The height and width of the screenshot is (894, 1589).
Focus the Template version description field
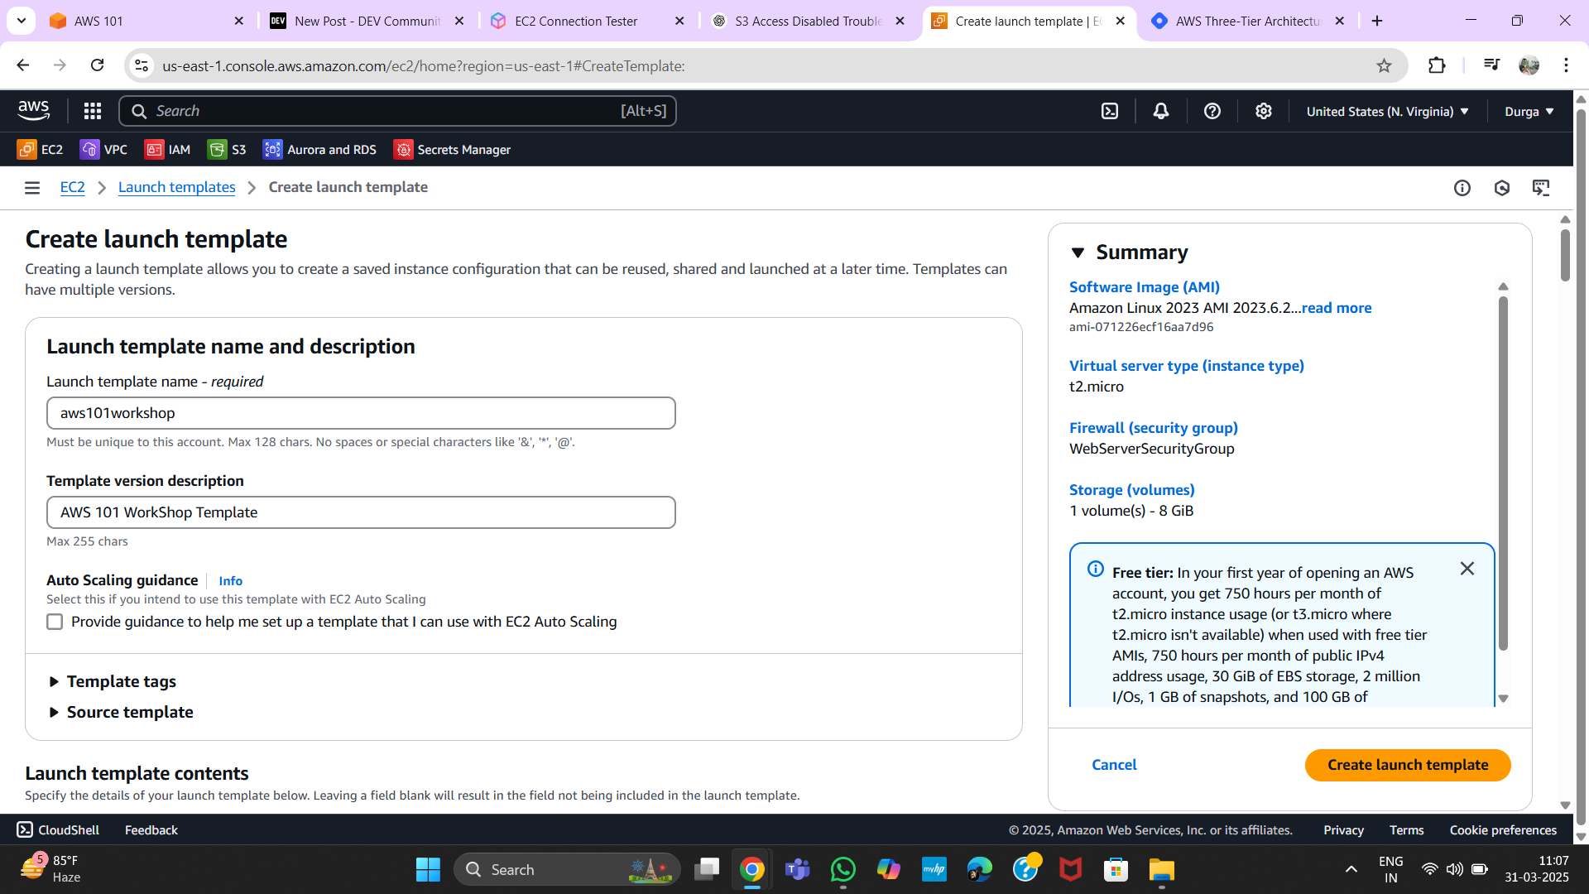tap(361, 512)
